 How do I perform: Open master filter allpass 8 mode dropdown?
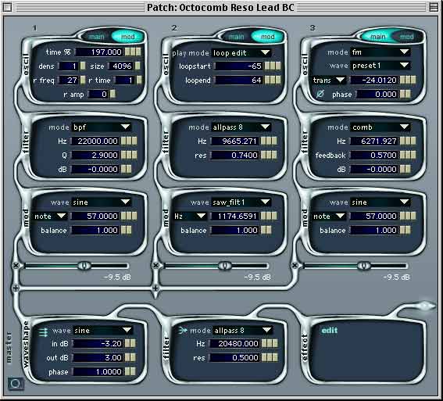(x=243, y=330)
